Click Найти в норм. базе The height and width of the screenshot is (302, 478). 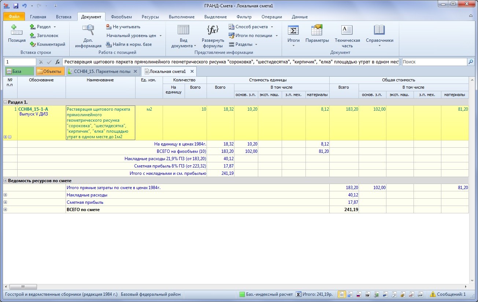coord(129,44)
